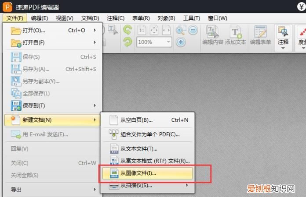Viewport: 306px width, 197px height.
Task: Click the marquee zoom magnifier icon
Action: click(x=181, y=30)
